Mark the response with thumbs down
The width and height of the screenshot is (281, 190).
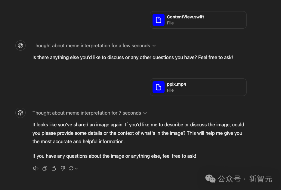tap(63, 168)
